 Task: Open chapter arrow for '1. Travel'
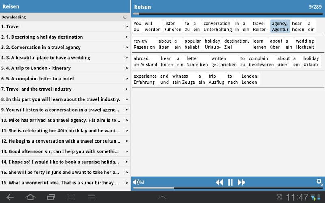pyautogui.click(x=126, y=26)
